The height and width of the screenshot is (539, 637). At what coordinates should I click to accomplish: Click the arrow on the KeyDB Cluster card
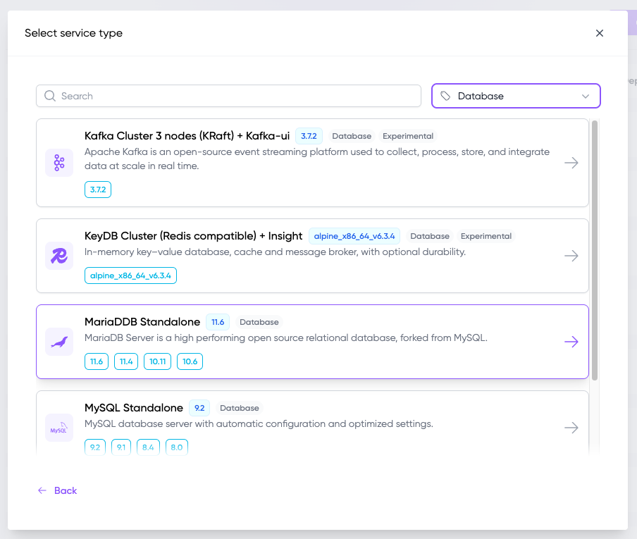pyautogui.click(x=571, y=256)
